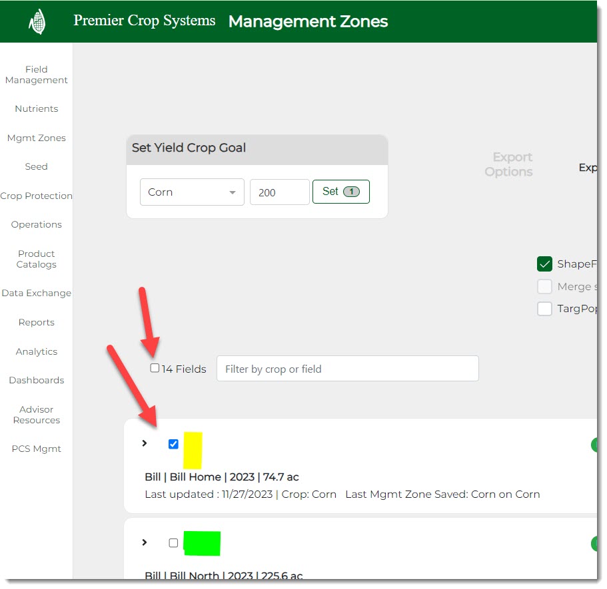Image resolution: width=607 pixels, height=589 pixels.
Task: Enable the TargPop checkbox
Action: point(544,309)
